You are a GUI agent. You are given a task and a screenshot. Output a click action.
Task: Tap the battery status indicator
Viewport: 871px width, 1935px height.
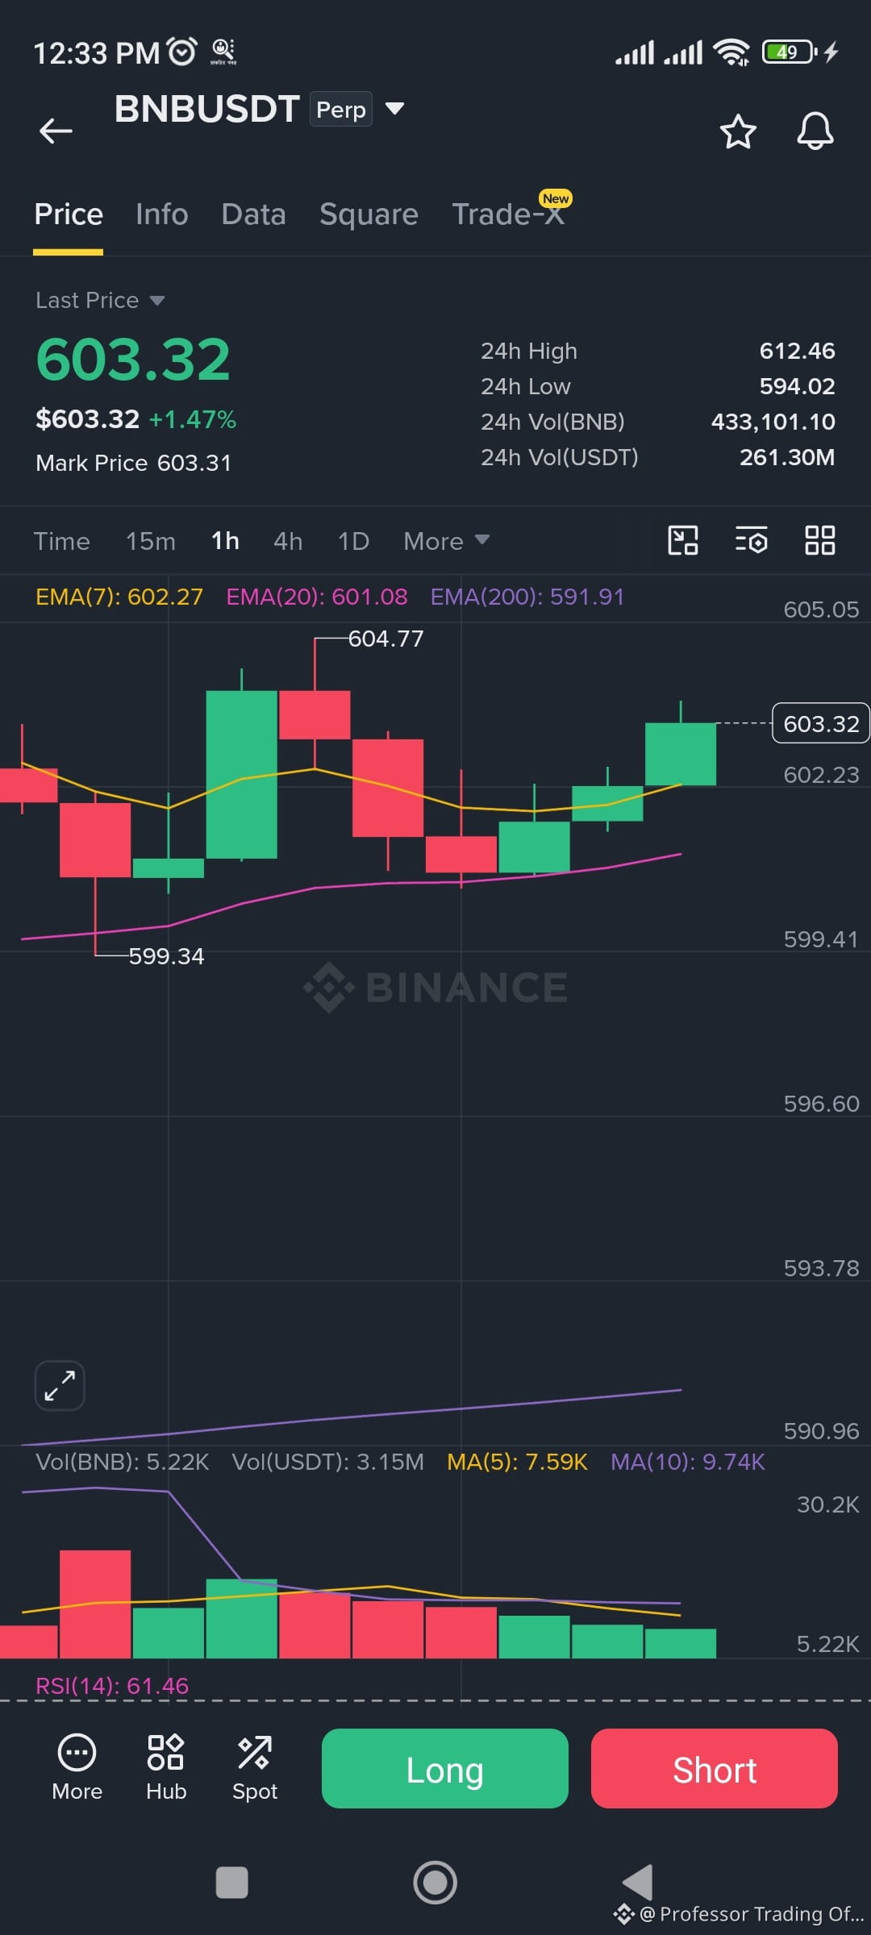pos(789,52)
